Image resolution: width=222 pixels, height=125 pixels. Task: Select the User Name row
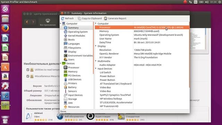tap(142, 39)
